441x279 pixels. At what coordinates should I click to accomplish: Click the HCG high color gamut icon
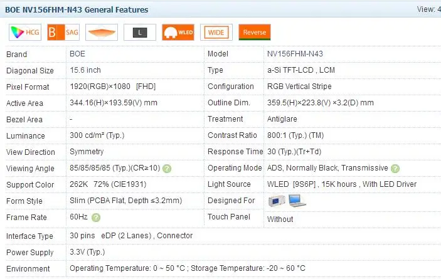click(x=25, y=33)
